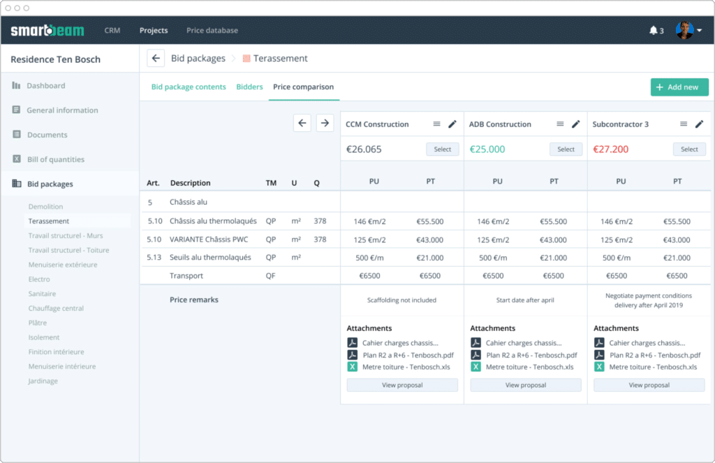Show previous bidder column with left arrow
Screen dimensions: 715x463
(302, 122)
